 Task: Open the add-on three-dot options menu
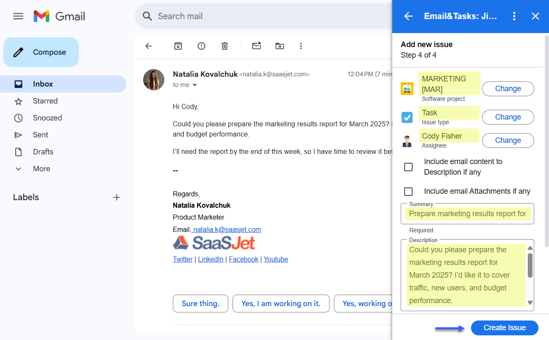point(514,16)
